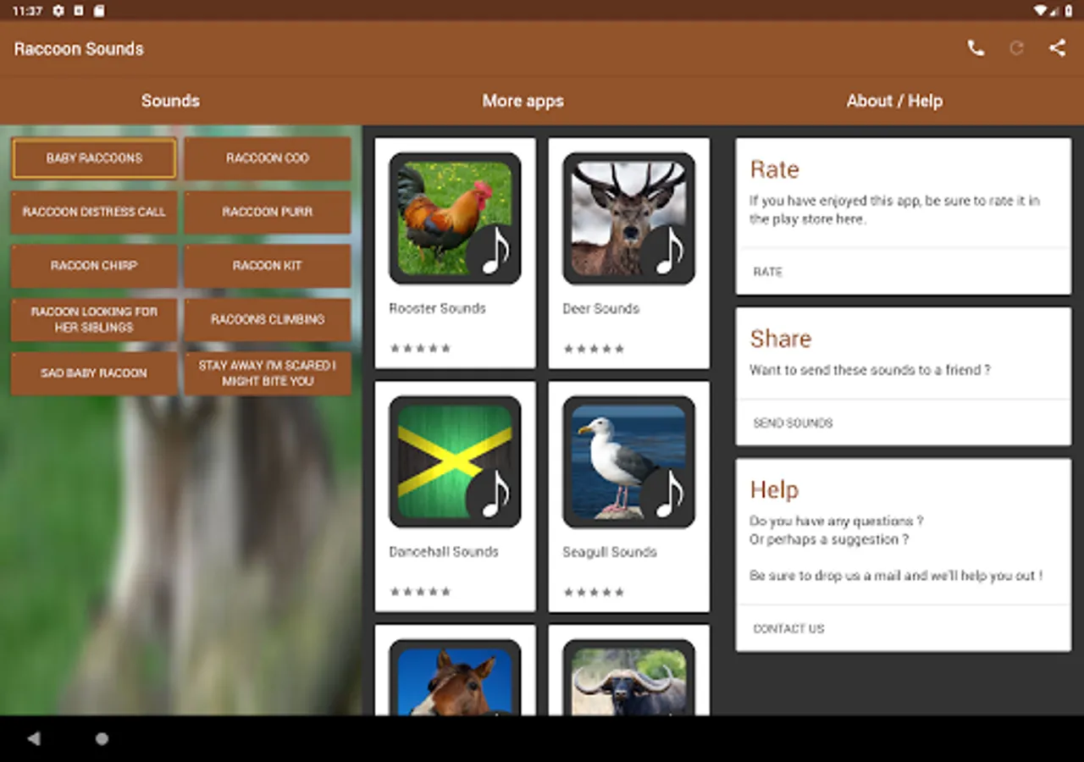Screen dimensions: 1084x762
Task: Click the Rooster Sounds star rating
Action: 420,348
